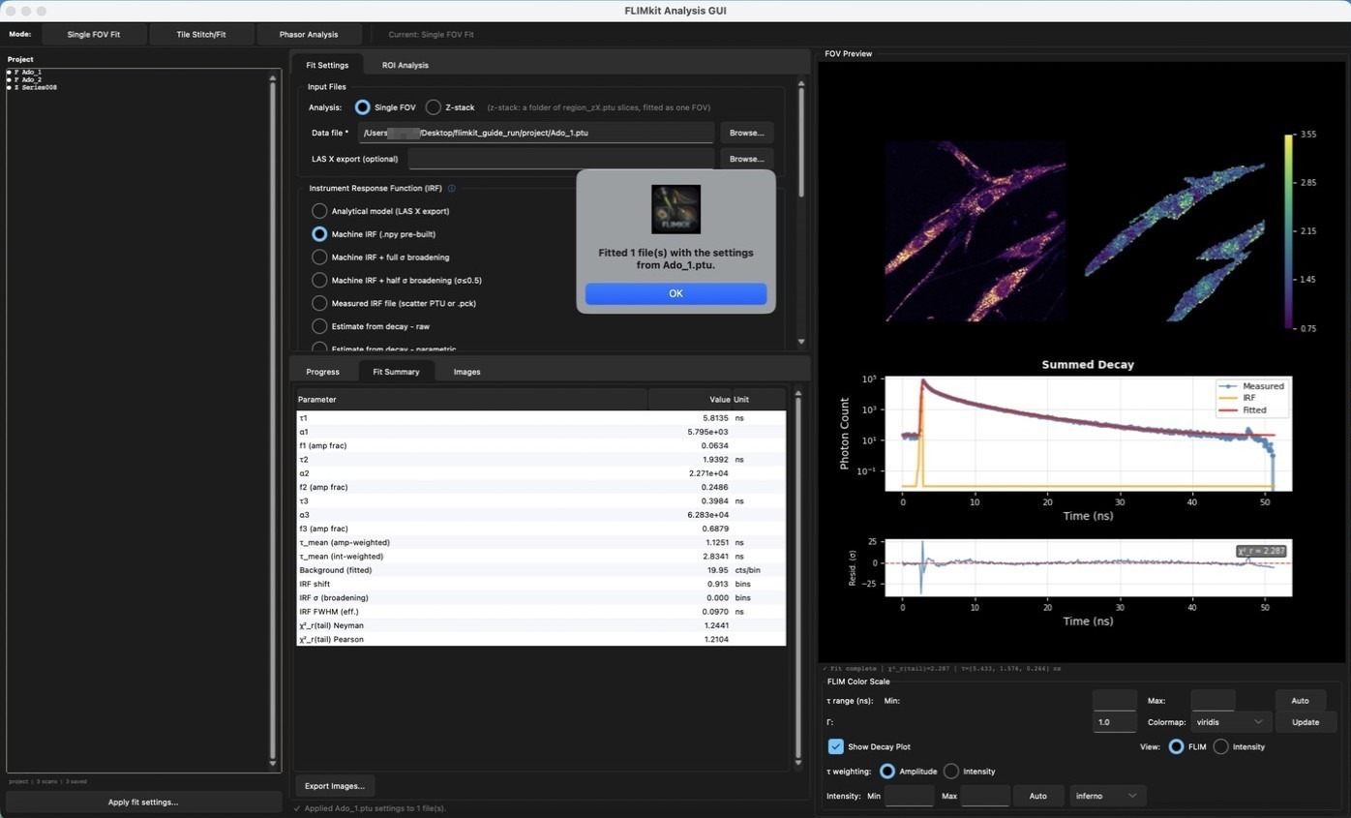Click Auto for the Intensity range
Image resolution: width=1351 pixels, height=818 pixels.
(1037, 796)
